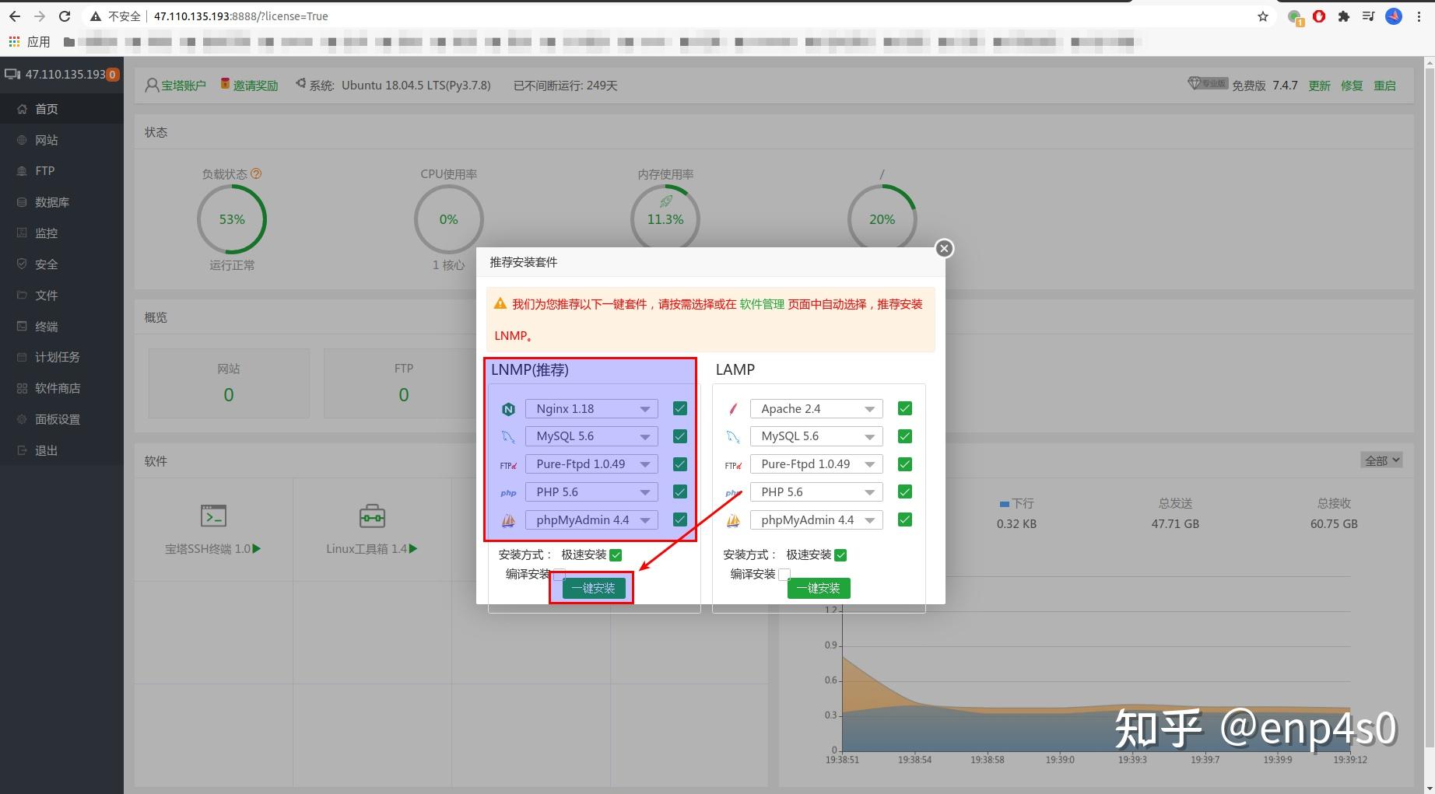Click LNMP 一键安装 button
This screenshot has width=1435, height=794.
pyautogui.click(x=594, y=589)
